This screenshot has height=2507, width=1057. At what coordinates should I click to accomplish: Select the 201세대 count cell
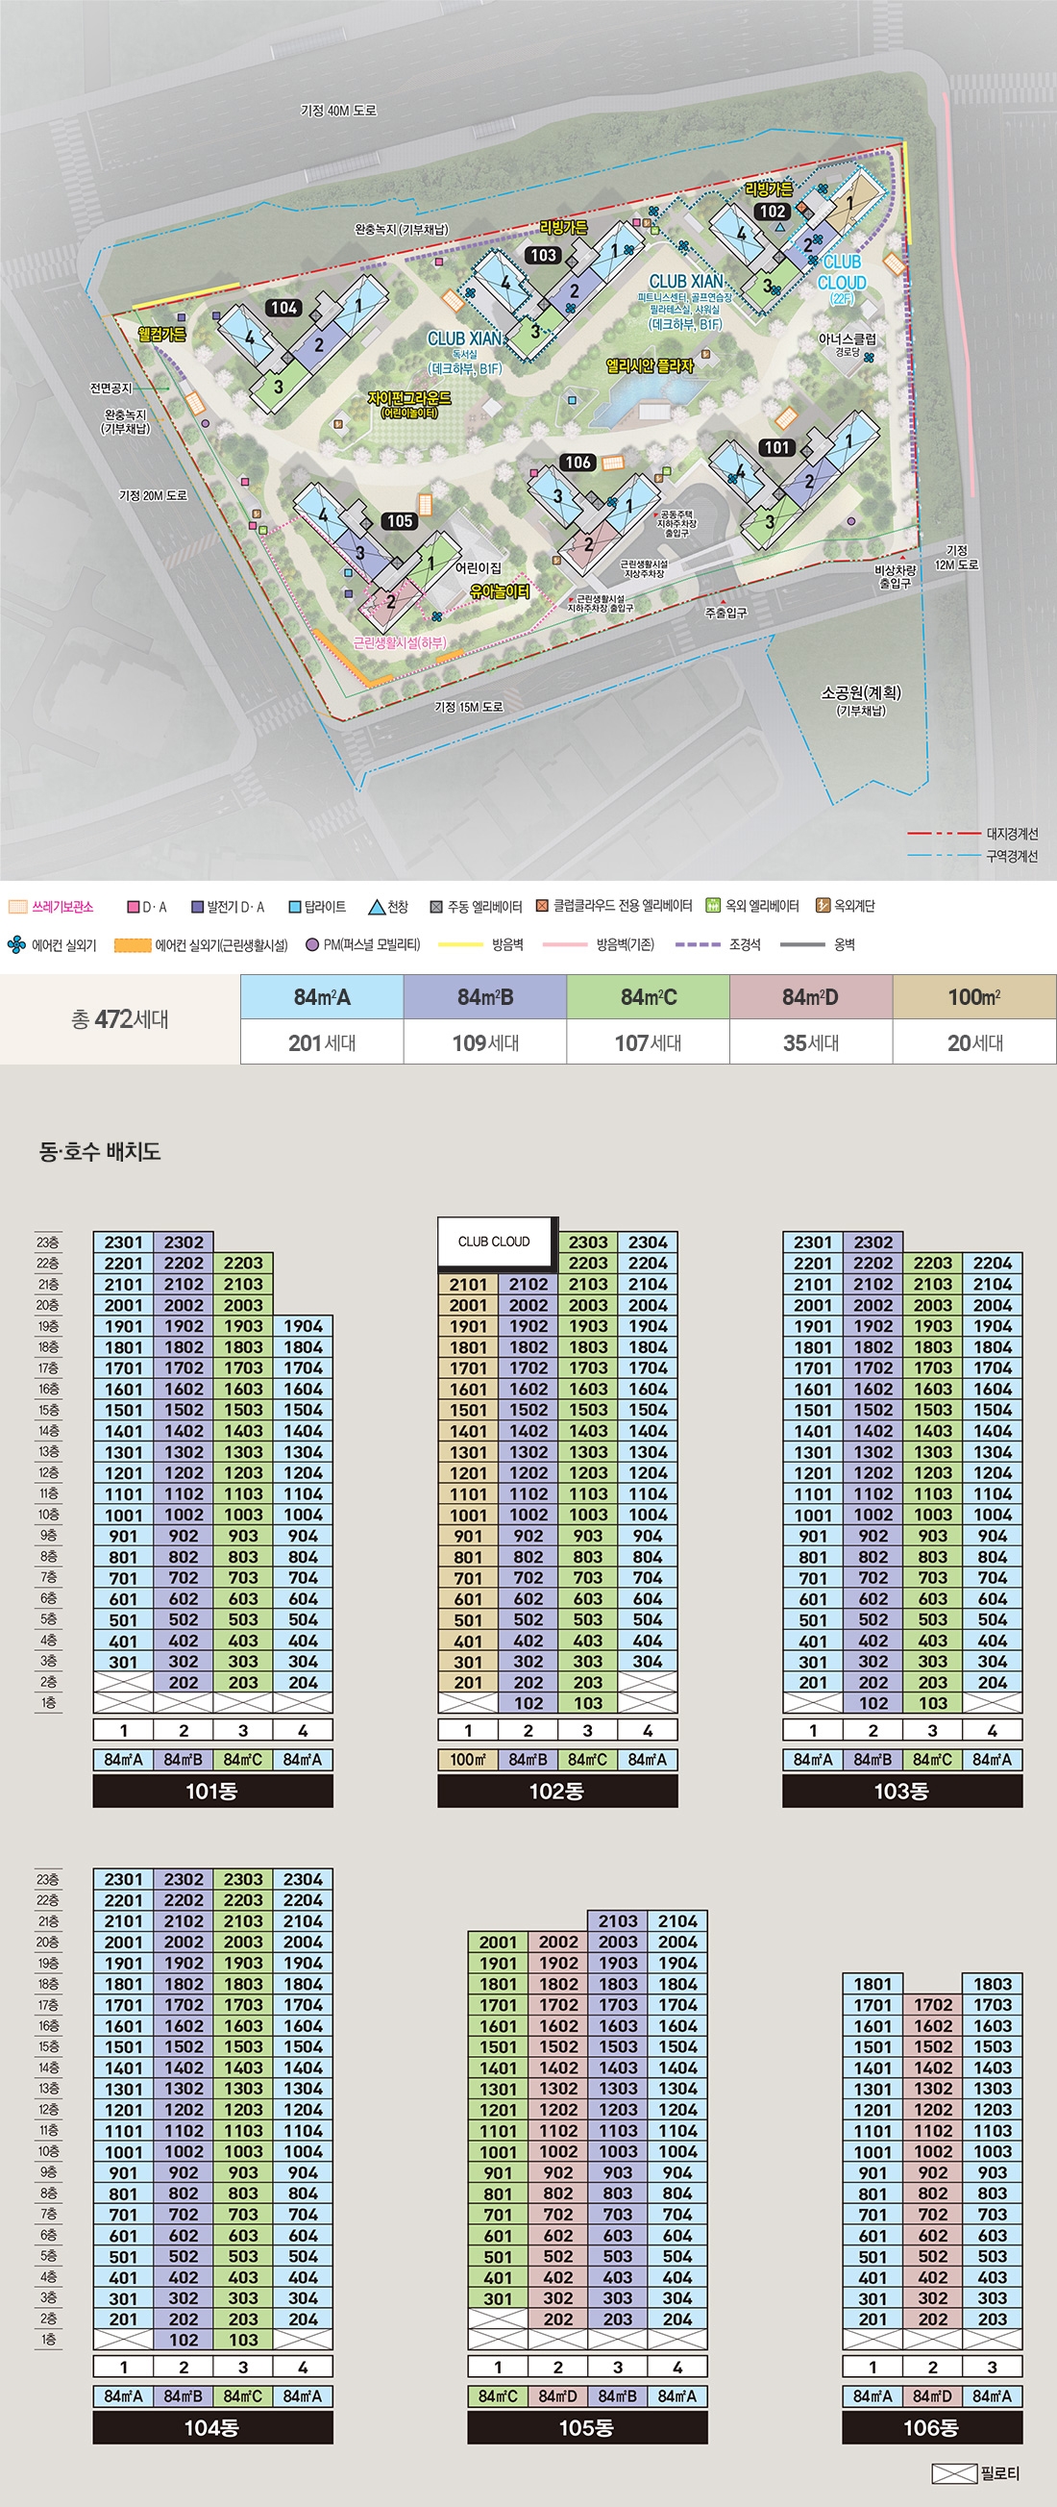coord(322,1042)
